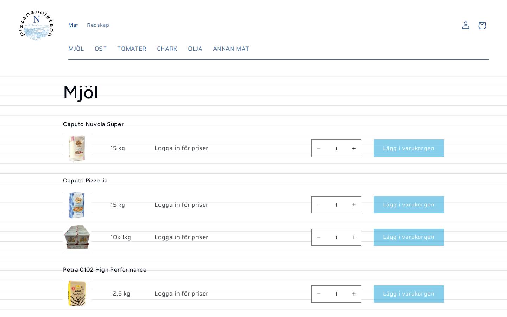The image size is (507, 317).
Task: Click quantity field for Caputo Pizzeria 15 kg
Action: pos(336,205)
